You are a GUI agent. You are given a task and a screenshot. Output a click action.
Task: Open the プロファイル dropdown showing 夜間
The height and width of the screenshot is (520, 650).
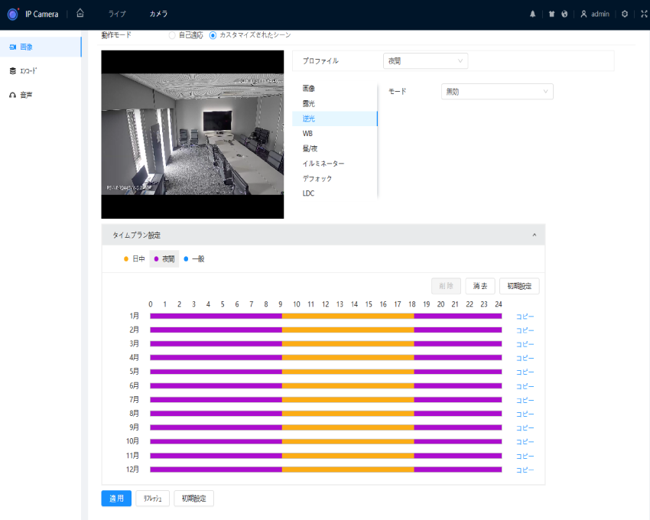tap(425, 60)
